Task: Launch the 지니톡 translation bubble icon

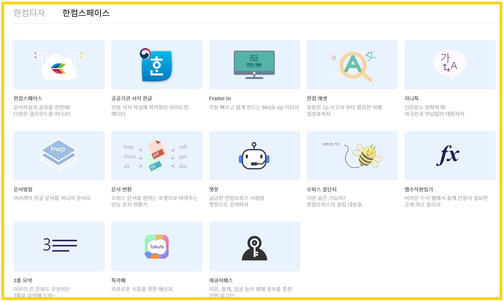Action: point(450,65)
